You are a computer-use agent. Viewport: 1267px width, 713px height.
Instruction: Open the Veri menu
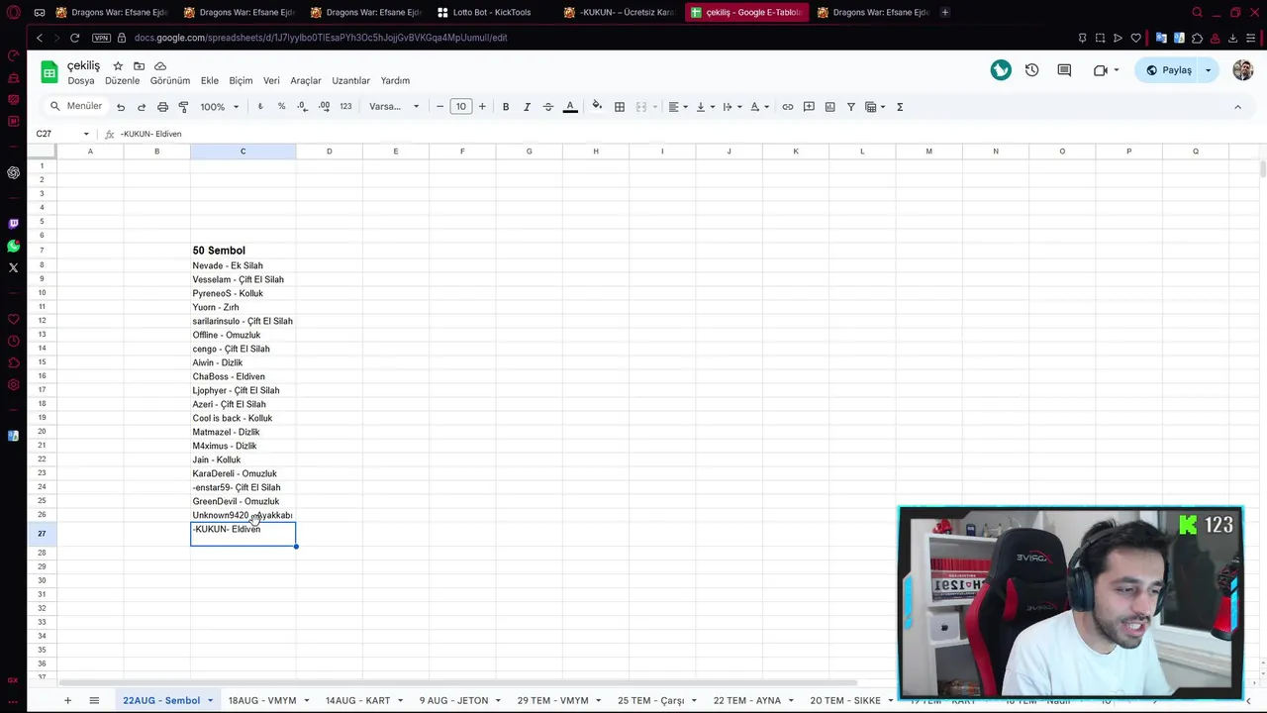click(x=271, y=81)
